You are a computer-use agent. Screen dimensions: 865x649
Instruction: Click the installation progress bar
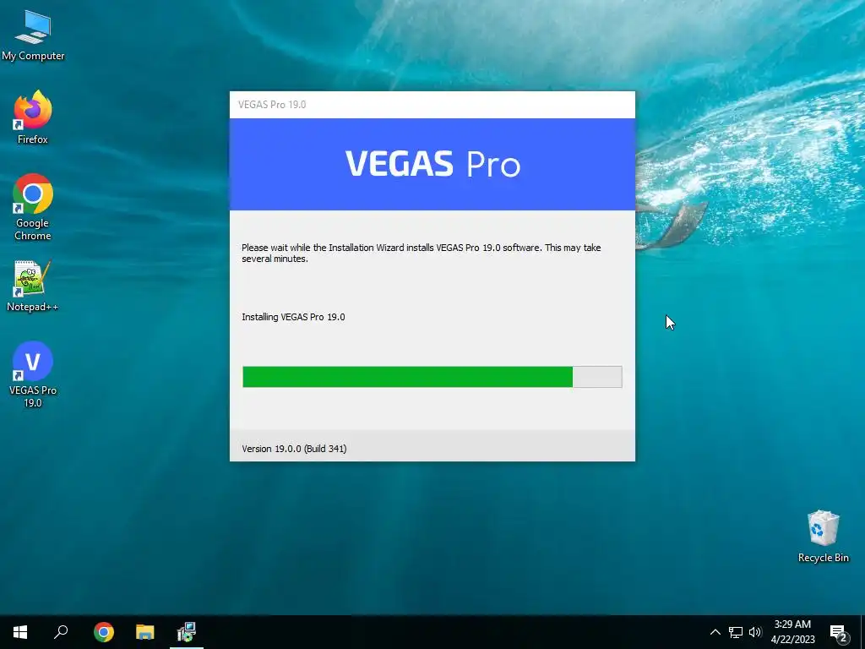click(432, 377)
